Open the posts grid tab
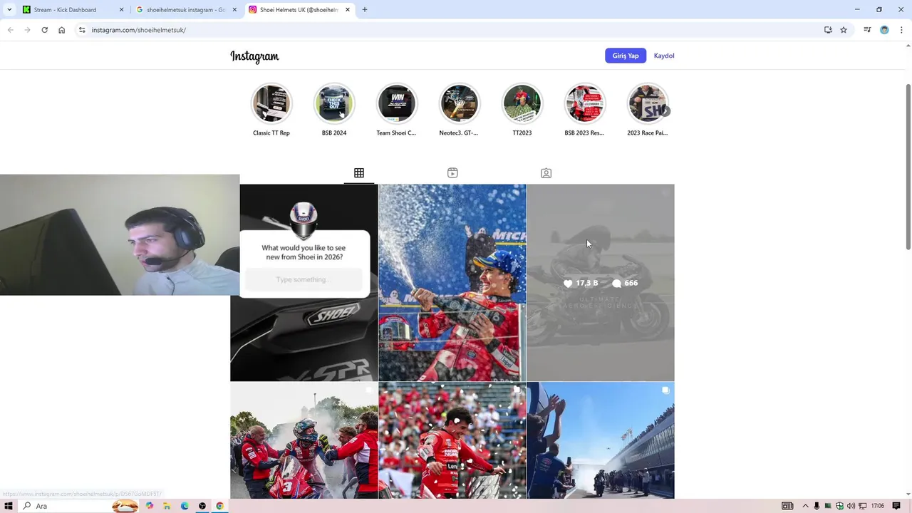 tap(359, 173)
